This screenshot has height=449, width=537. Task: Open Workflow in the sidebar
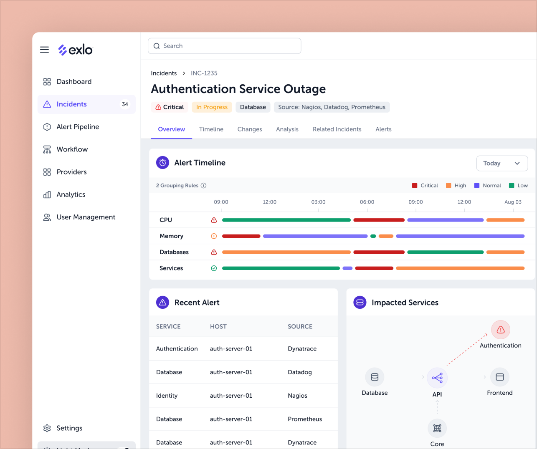click(86, 149)
